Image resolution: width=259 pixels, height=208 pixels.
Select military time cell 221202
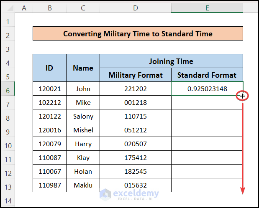(x=136, y=89)
